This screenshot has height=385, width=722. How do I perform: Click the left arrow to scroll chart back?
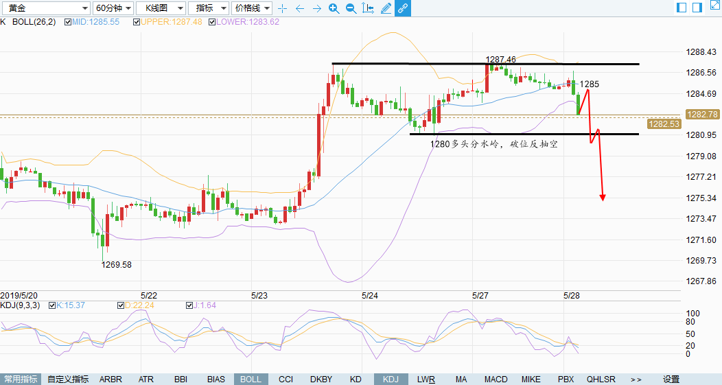pos(299,8)
